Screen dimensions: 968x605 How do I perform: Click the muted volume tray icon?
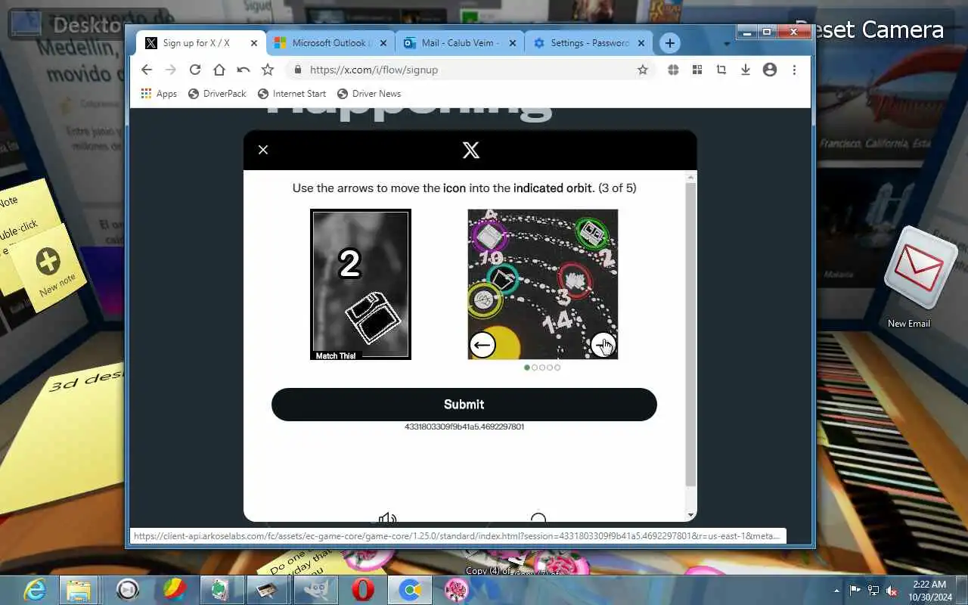coord(892,590)
